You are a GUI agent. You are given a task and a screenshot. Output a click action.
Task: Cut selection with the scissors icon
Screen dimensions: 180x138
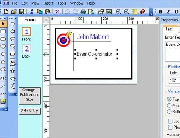(32, 12)
